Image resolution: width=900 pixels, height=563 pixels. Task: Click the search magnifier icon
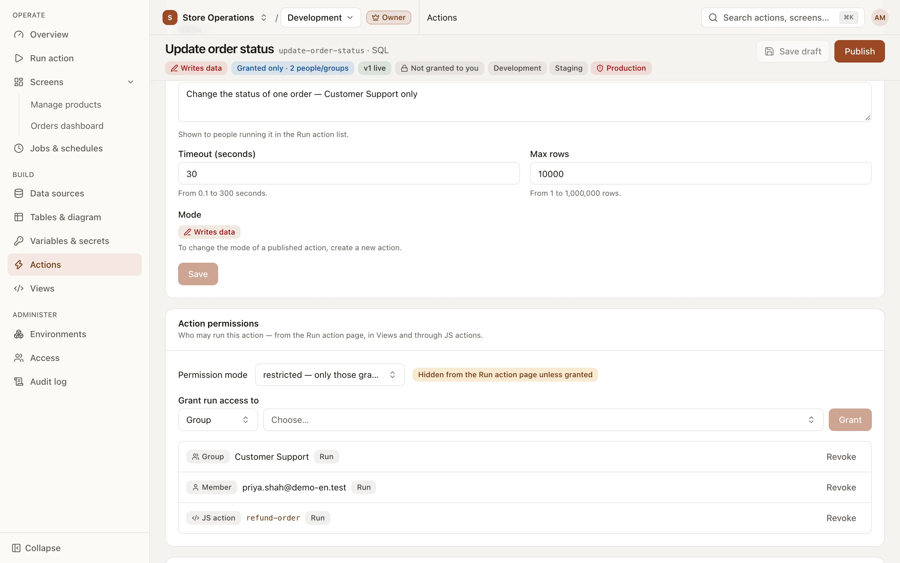pos(713,18)
